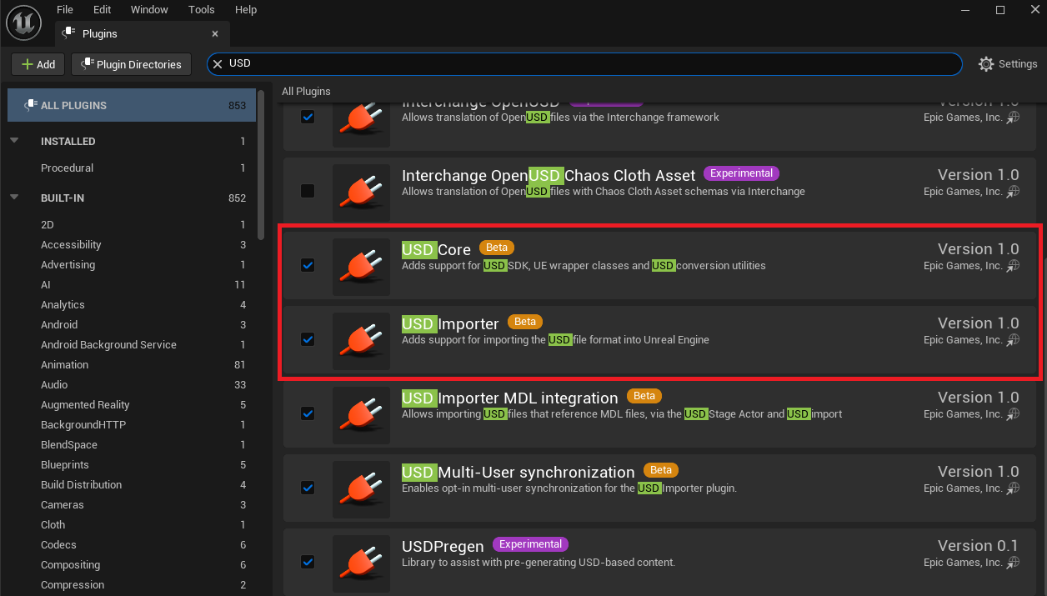
Task: Enable Interchange OpenUSD Chaos Cloth Asset checkbox
Action: 308,191
